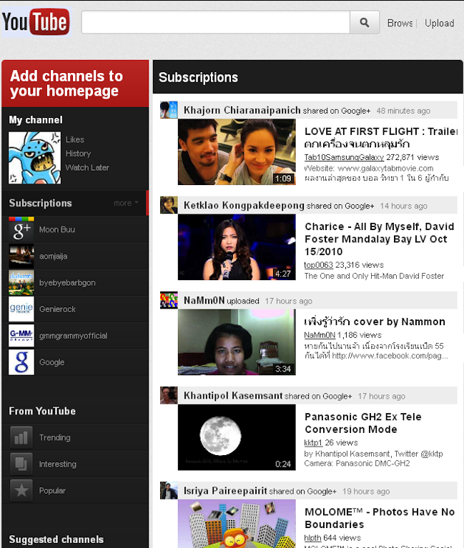Click the Moon Buu Google+ icon
464x548 pixels.
tap(21, 229)
